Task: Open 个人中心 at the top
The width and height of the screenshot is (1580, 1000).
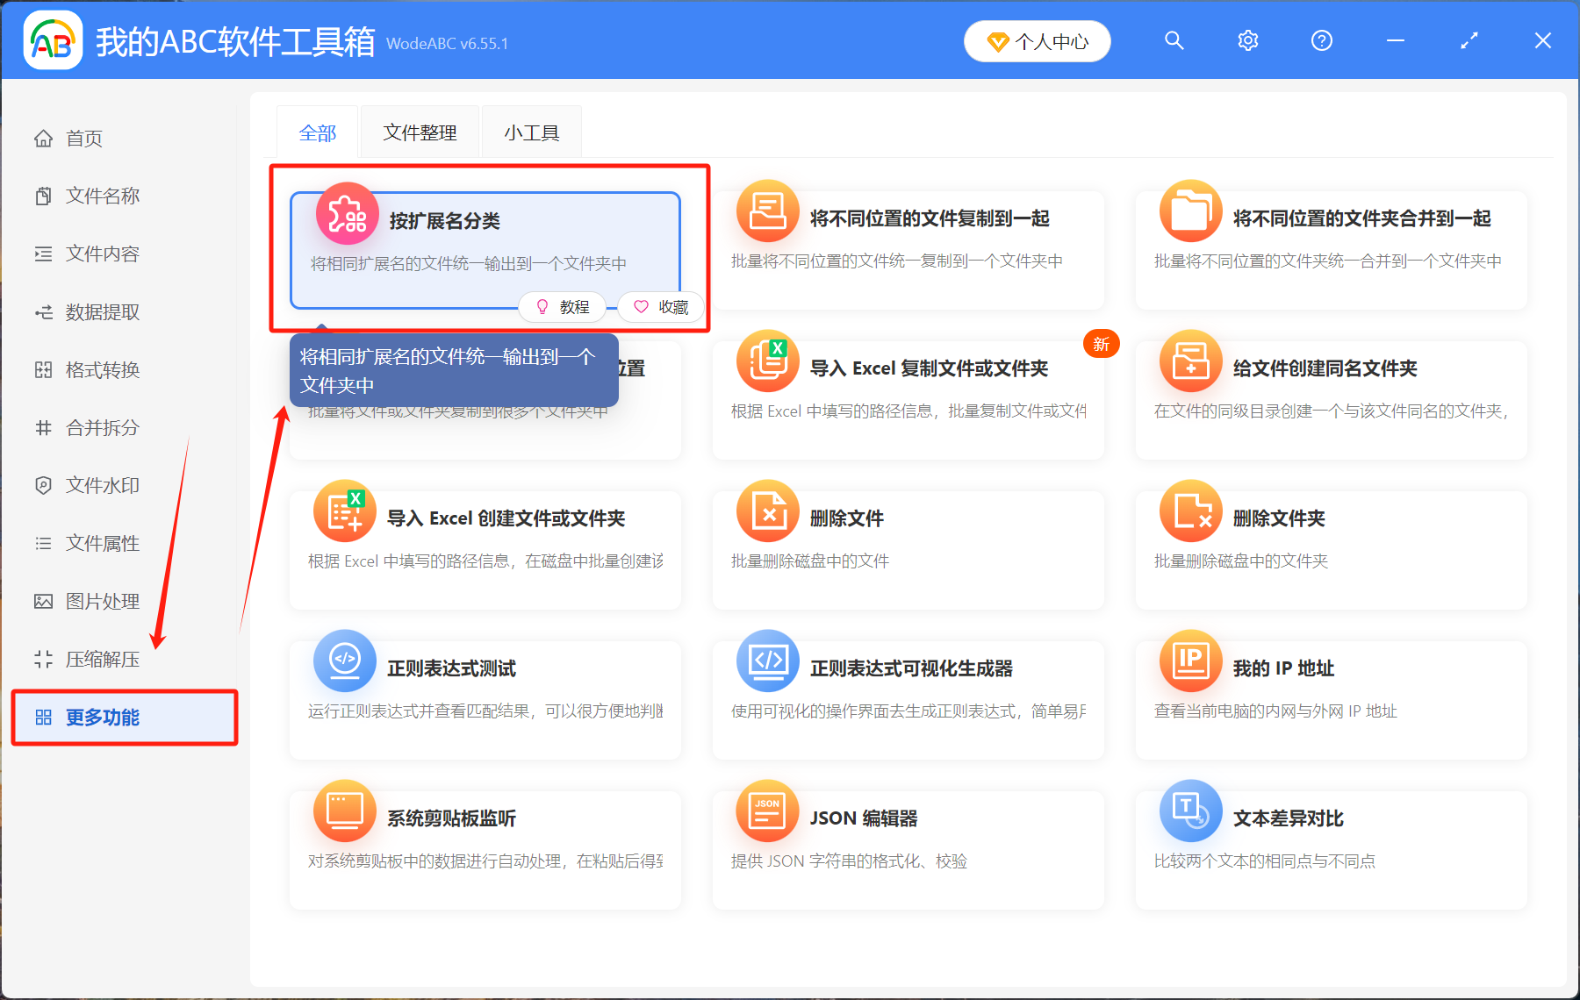Action: [x=1037, y=40]
